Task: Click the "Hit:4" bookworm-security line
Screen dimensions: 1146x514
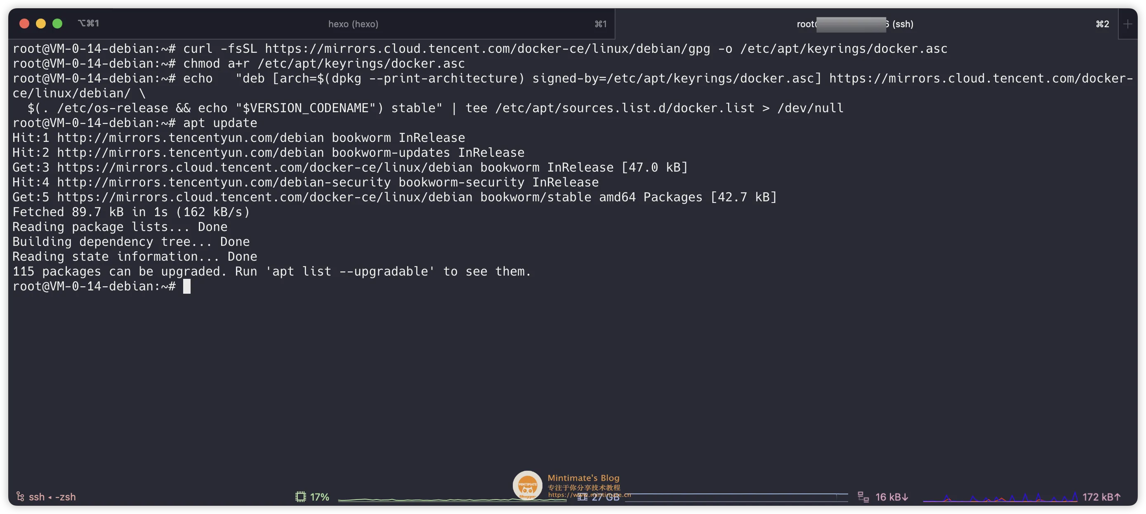Action: click(305, 182)
